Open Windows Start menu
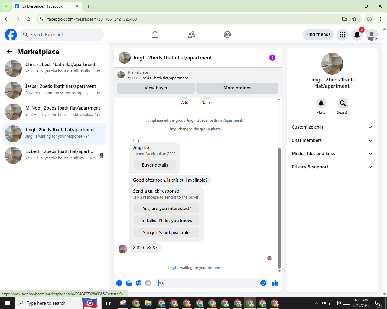The image size is (387, 309). click(x=7, y=303)
